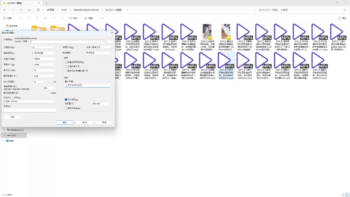Image resolution: width=350 pixels, height=197 pixels.
Task: Click the password input field
Action: 87,86
